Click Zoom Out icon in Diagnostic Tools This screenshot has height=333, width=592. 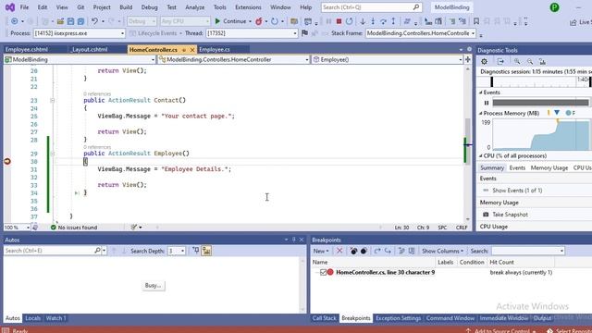click(530, 61)
